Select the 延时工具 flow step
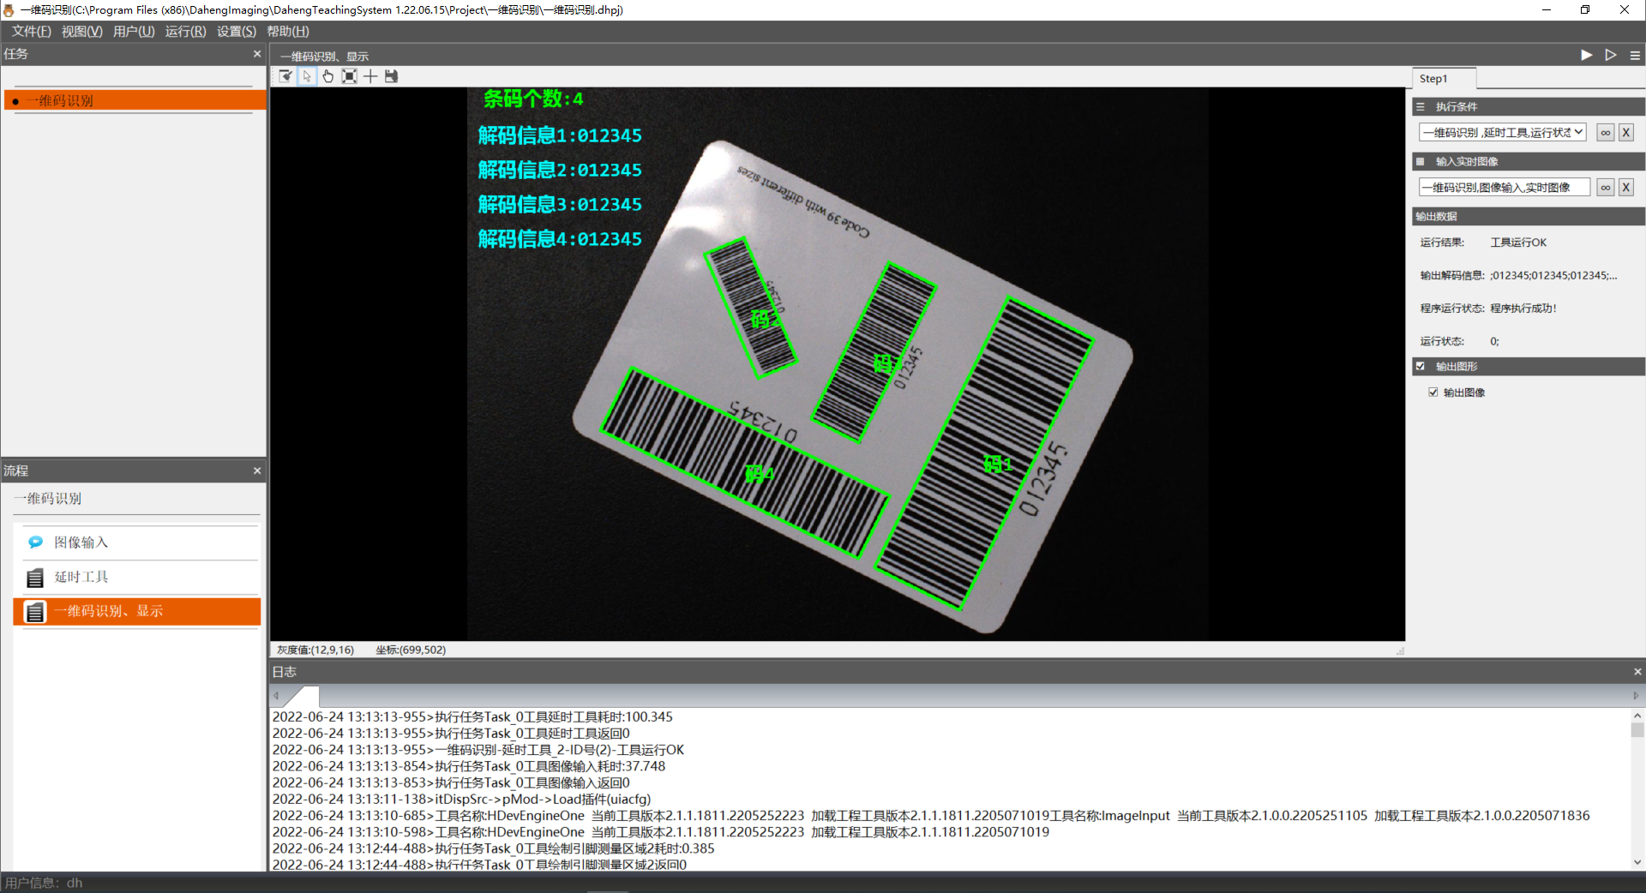The width and height of the screenshot is (1646, 893). [137, 578]
